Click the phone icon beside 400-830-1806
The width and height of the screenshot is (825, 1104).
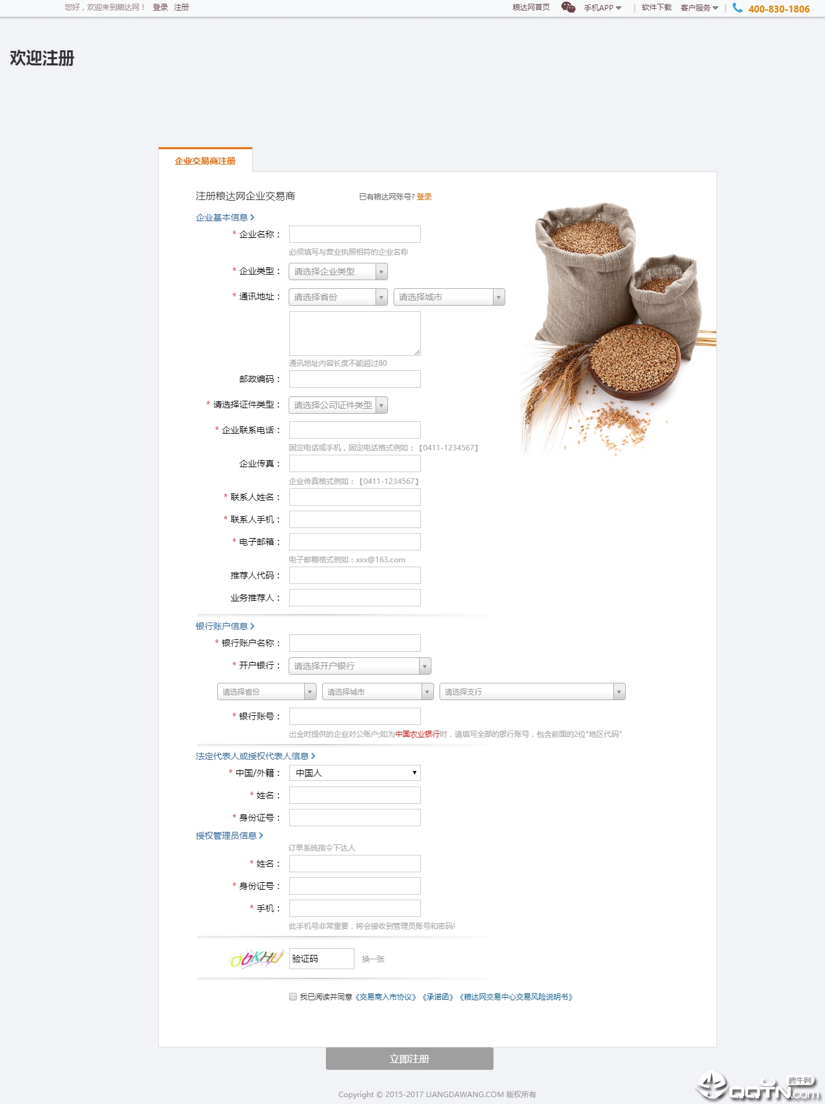(x=737, y=8)
